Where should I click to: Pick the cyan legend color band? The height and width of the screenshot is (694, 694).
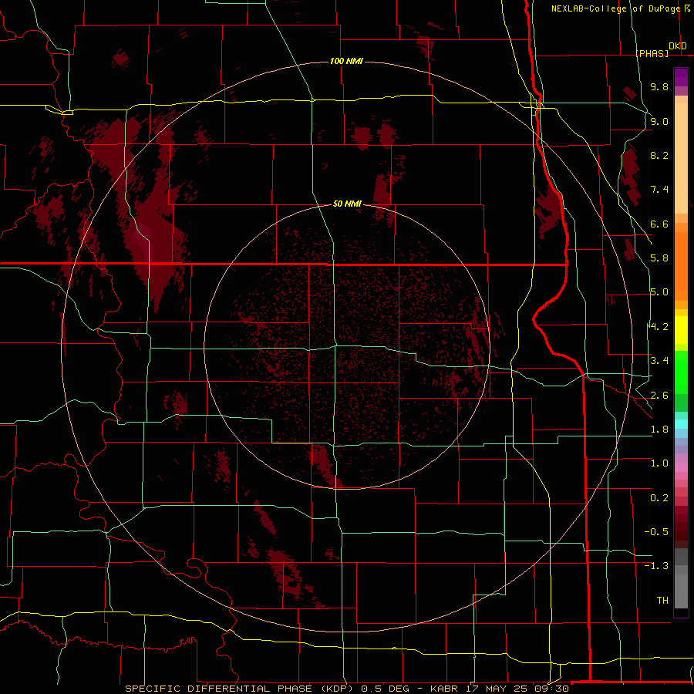681,423
